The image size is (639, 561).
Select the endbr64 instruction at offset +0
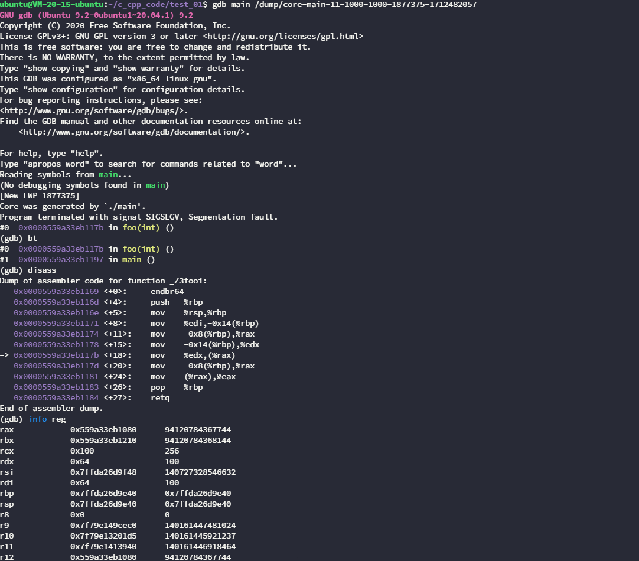167,291
